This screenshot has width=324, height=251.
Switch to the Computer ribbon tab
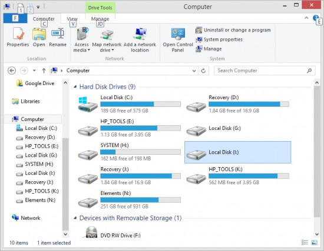coord(44,19)
